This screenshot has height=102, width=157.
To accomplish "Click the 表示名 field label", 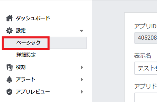I will pos(143,55).
